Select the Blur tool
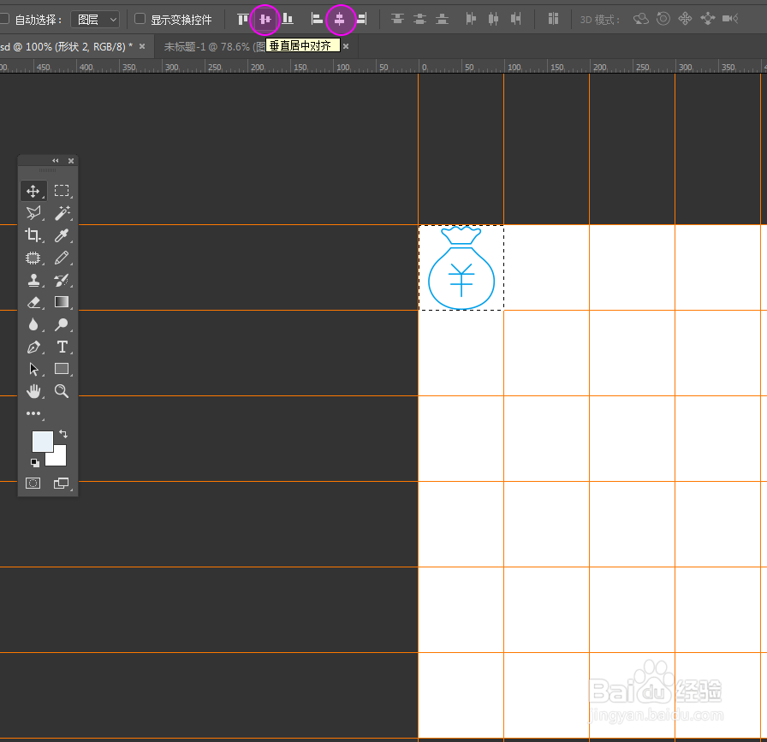This screenshot has height=742, width=767. [x=33, y=324]
